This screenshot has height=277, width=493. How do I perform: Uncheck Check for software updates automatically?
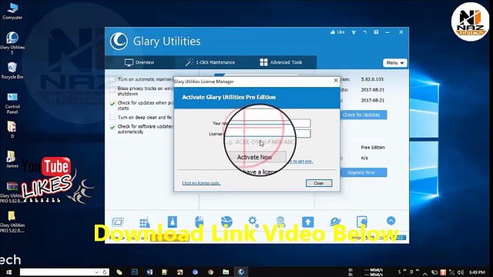(112, 128)
